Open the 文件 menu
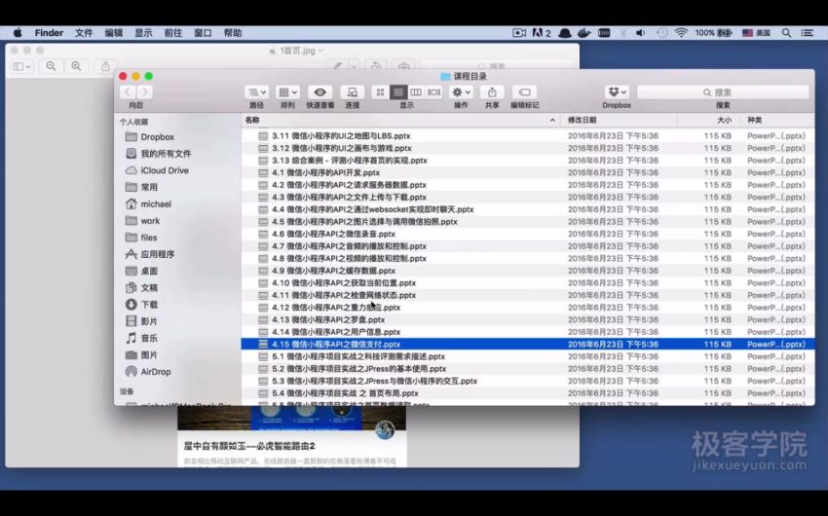 point(84,33)
